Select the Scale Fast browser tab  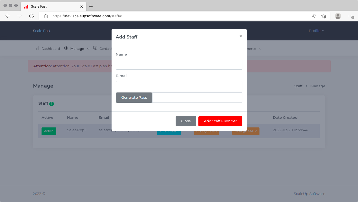tap(53, 7)
